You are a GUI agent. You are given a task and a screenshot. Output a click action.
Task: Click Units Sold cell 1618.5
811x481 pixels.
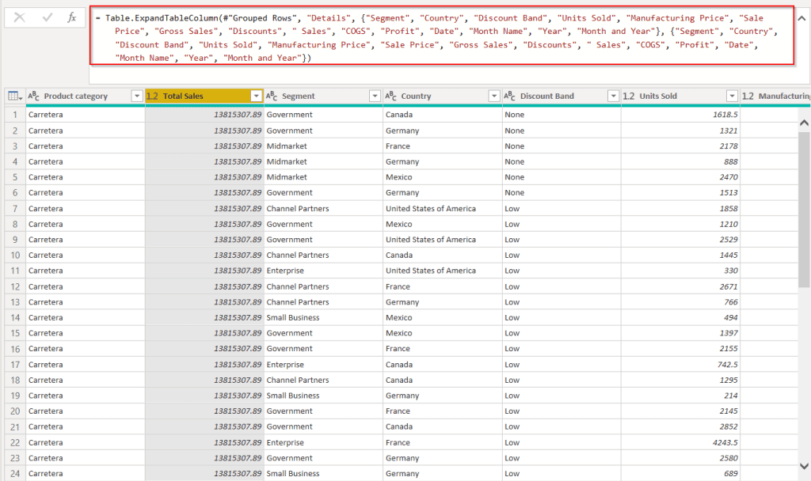tap(680, 115)
